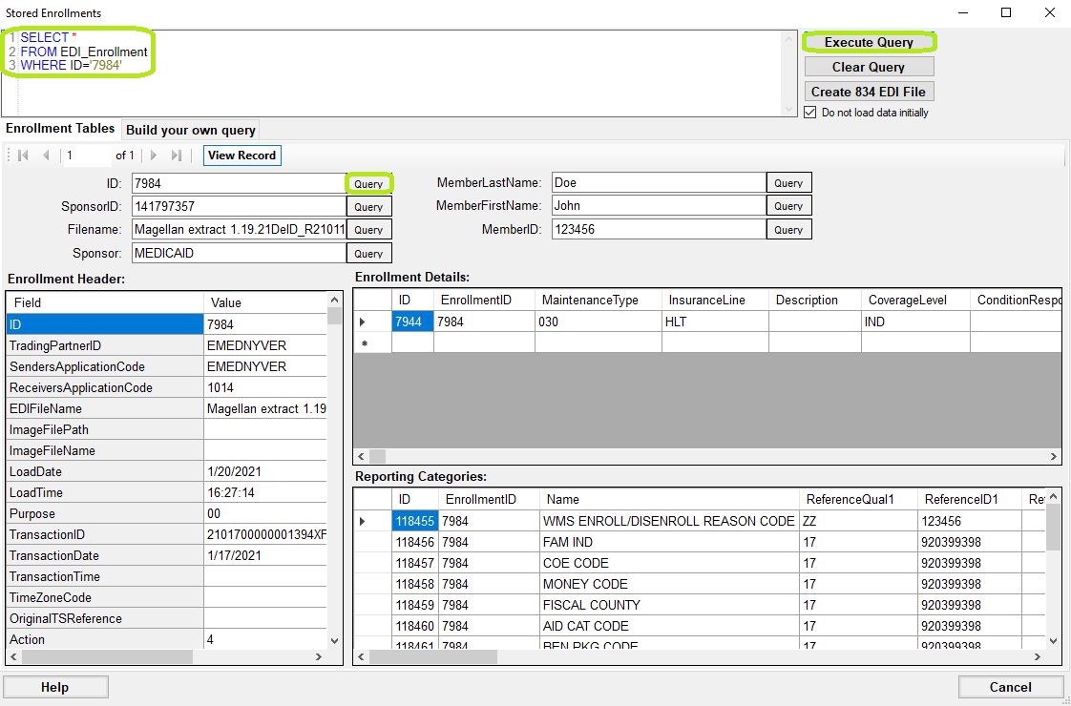Click the new-row asterisk in Enrollment Details
Viewport: 1071px width, 706px height.
(365, 343)
